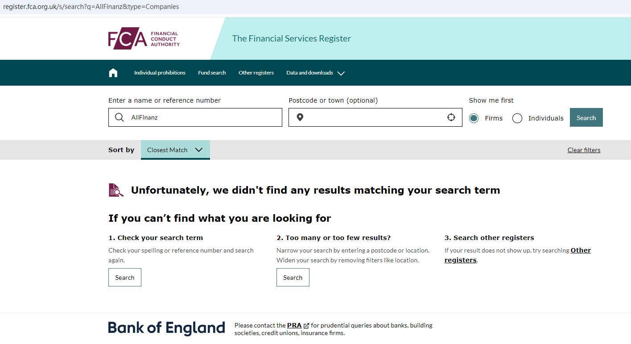Screen dimensions: 631x344
Task: Click the map pin icon in postcode field
Action: (x=300, y=117)
